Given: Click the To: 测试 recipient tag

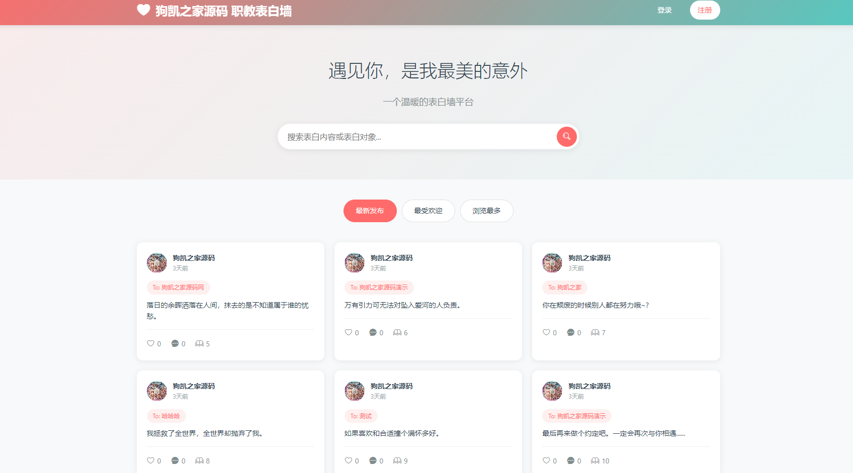Looking at the screenshot, I should point(361,416).
